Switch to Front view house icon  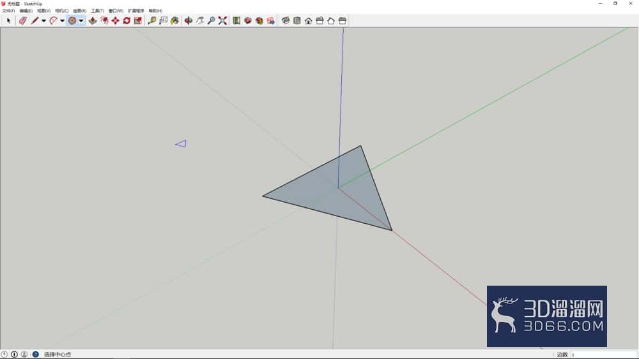309,21
